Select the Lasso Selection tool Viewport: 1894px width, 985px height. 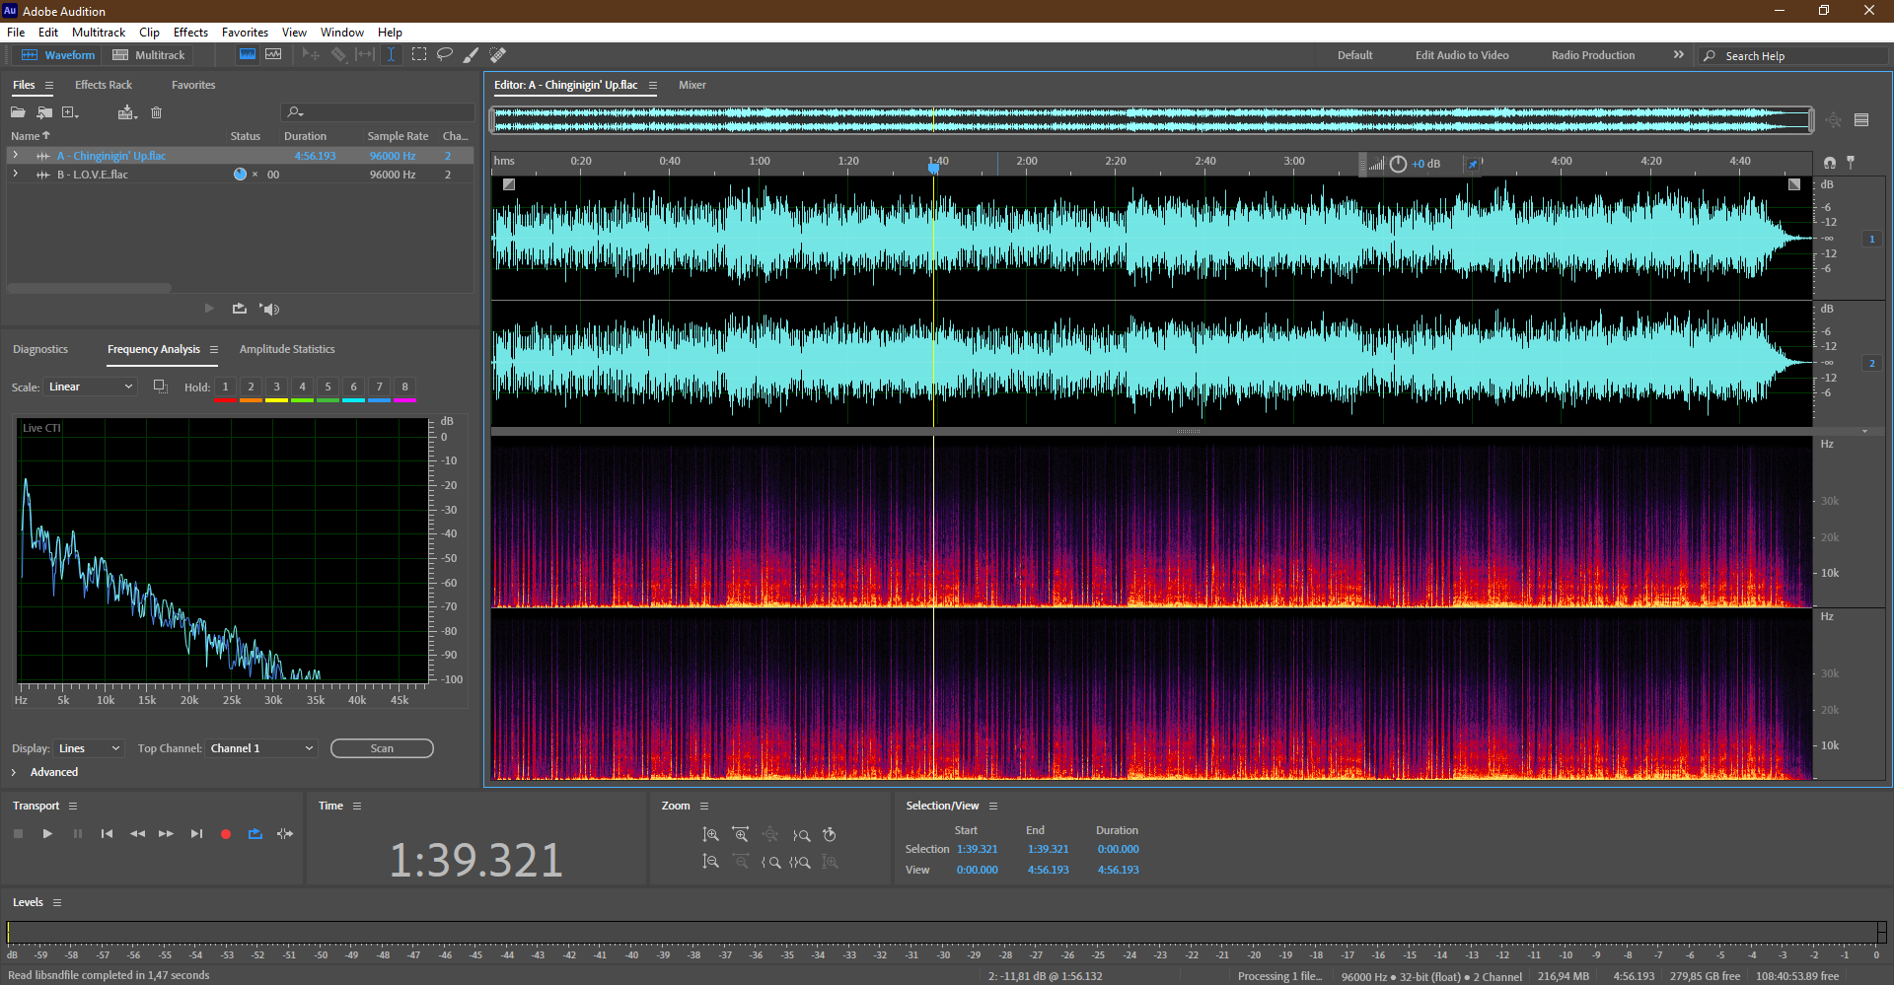click(445, 54)
